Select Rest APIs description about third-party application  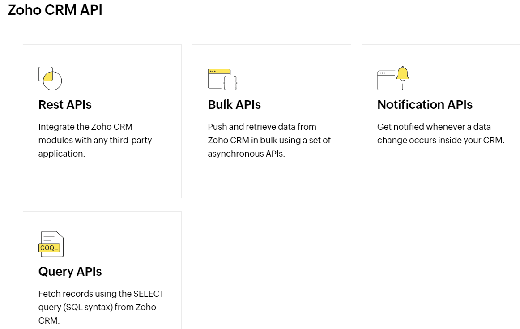click(x=95, y=140)
